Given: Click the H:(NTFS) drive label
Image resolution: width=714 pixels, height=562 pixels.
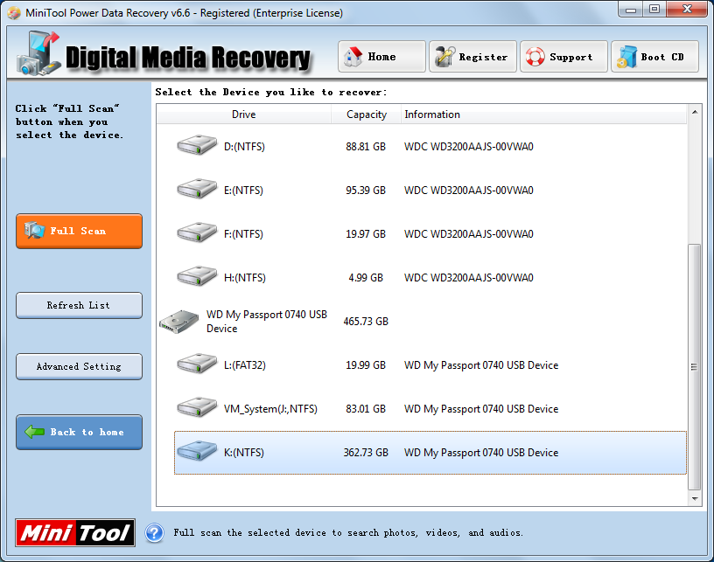Looking at the screenshot, I should (245, 277).
